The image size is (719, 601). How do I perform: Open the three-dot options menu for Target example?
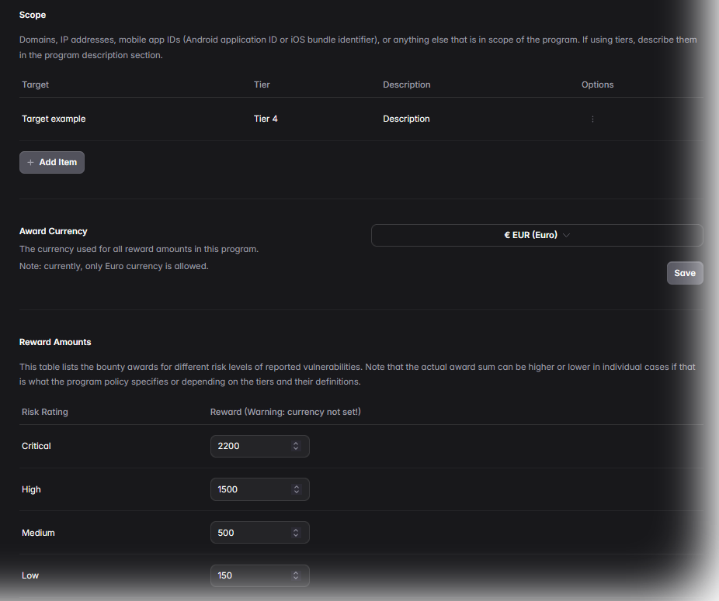[x=592, y=119]
